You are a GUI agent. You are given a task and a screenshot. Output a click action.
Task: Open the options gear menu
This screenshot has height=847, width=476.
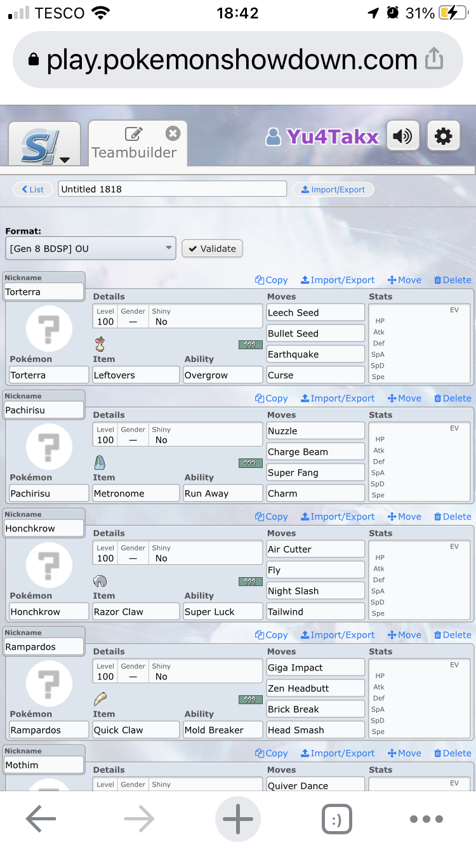[443, 137]
